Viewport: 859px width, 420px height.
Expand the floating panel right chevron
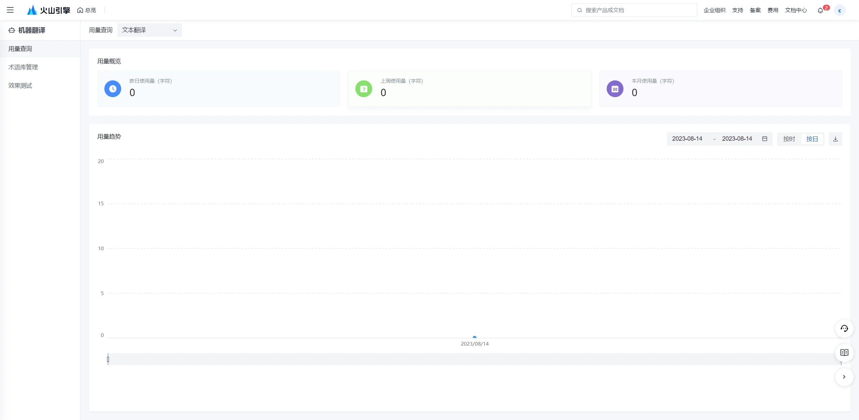[x=844, y=377]
